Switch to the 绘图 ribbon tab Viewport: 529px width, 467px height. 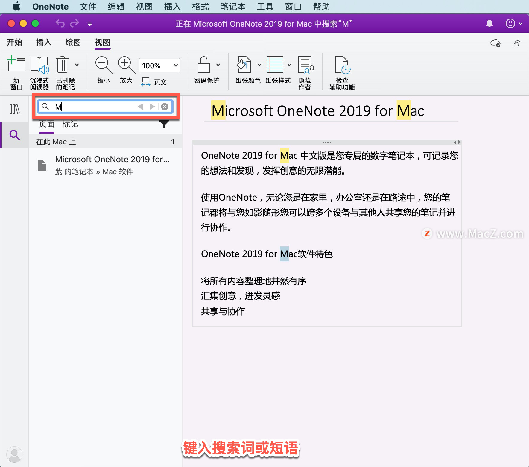tap(73, 42)
